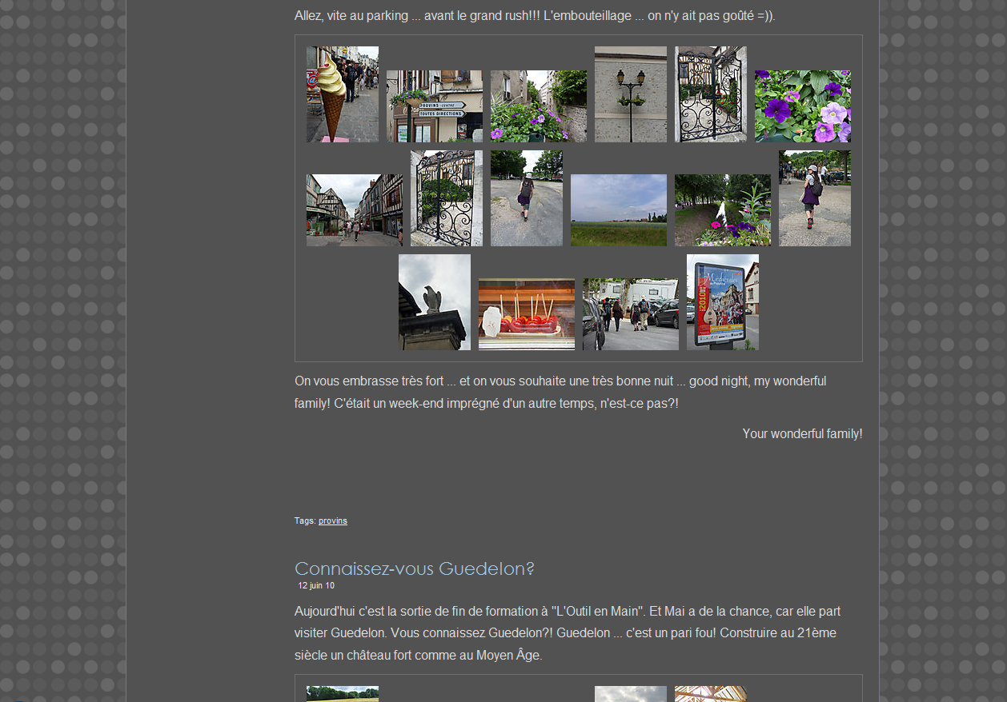Open the iron gate photo in top row
The width and height of the screenshot is (1007, 702).
pos(710,94)
